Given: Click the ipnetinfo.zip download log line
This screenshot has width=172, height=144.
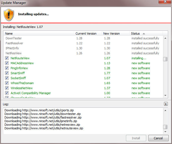Looking at the screenshot, I should point(41,121).
